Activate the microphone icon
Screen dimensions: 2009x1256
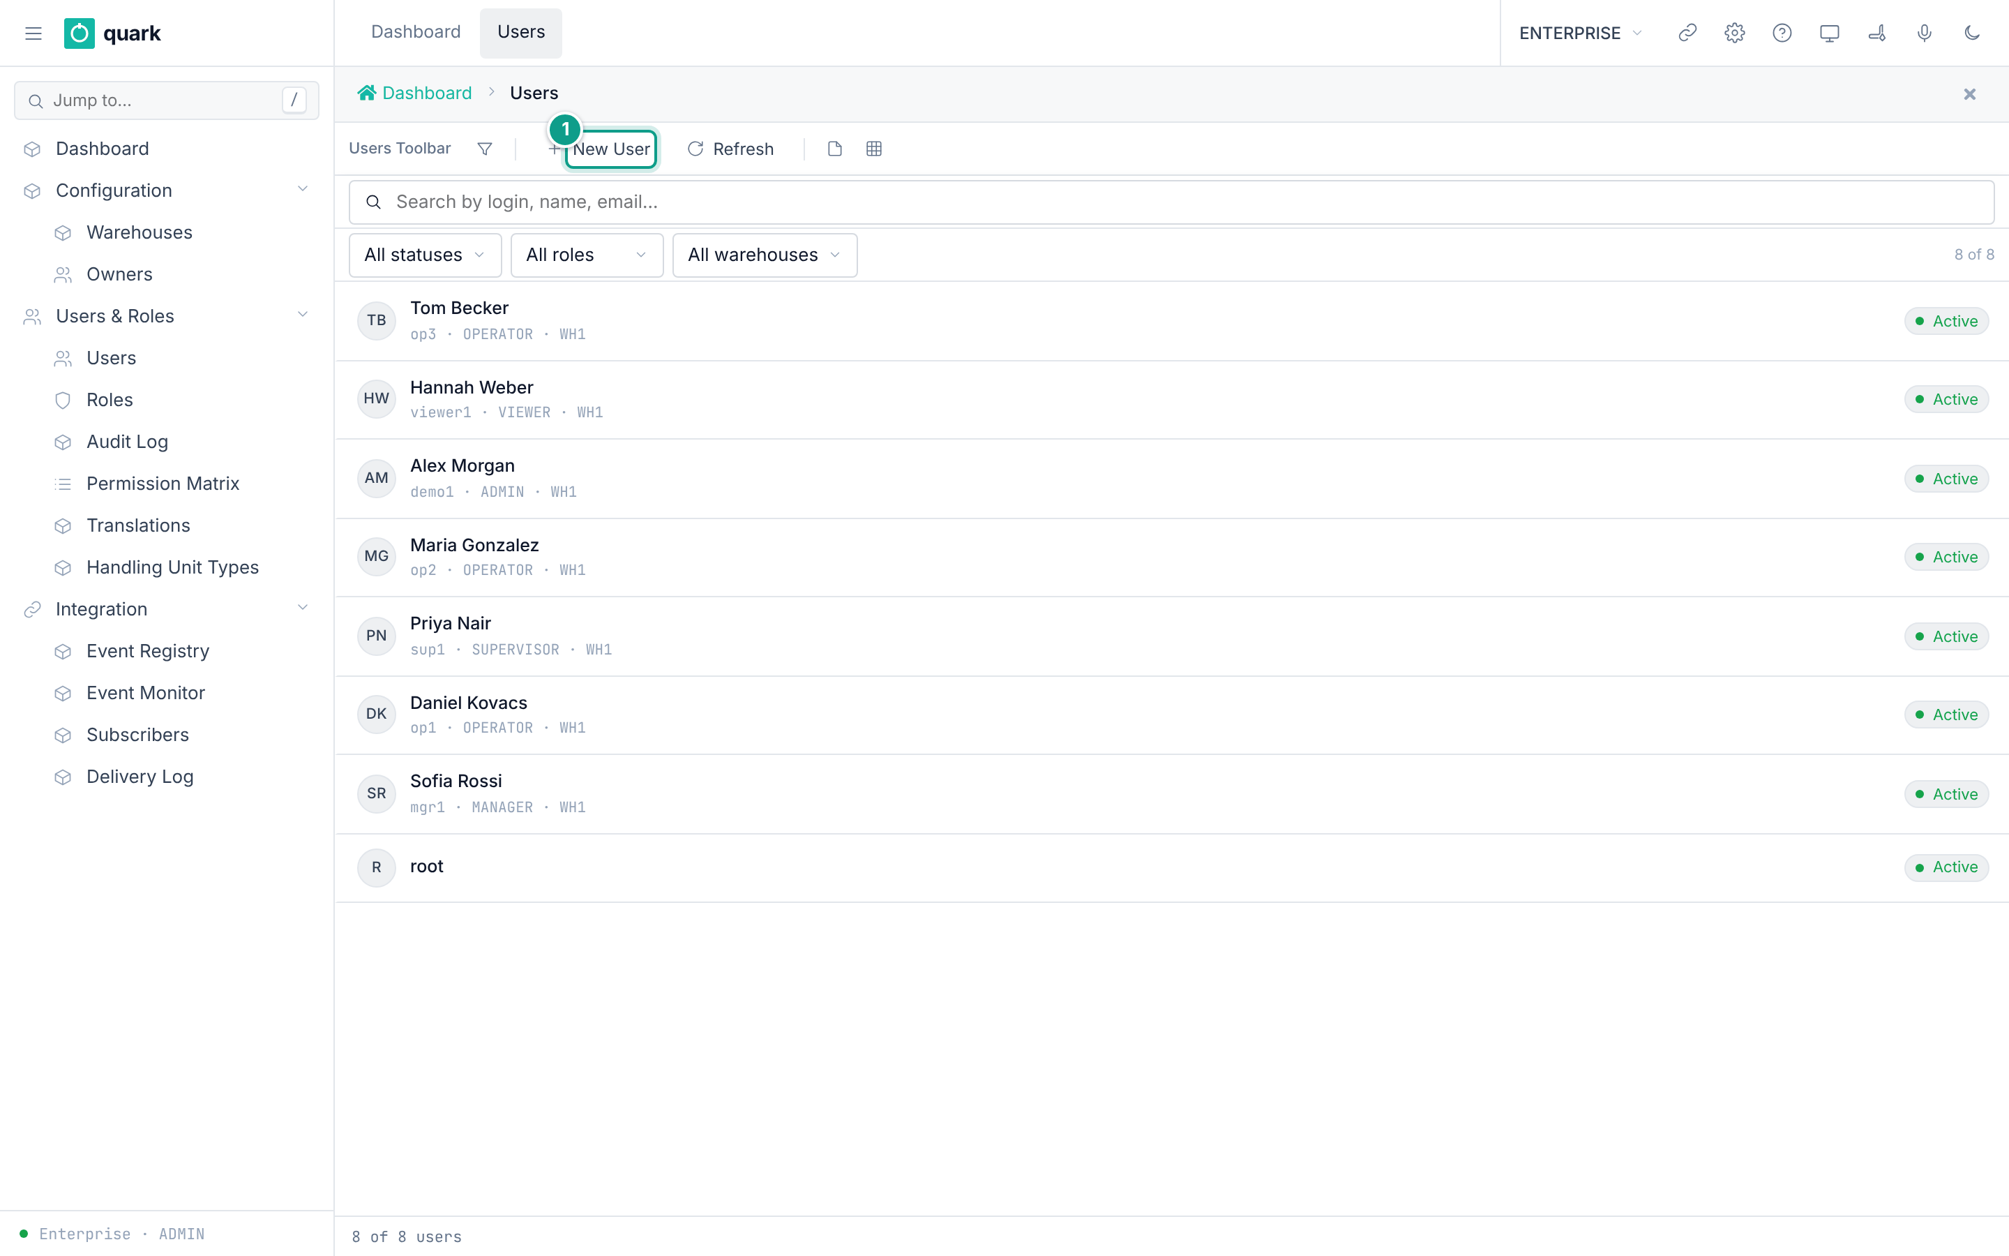1925,33
